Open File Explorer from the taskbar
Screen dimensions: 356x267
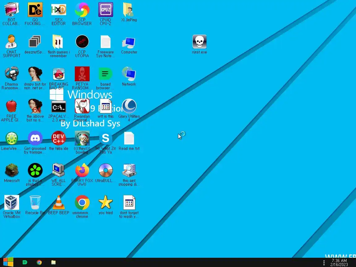point(53,262)
